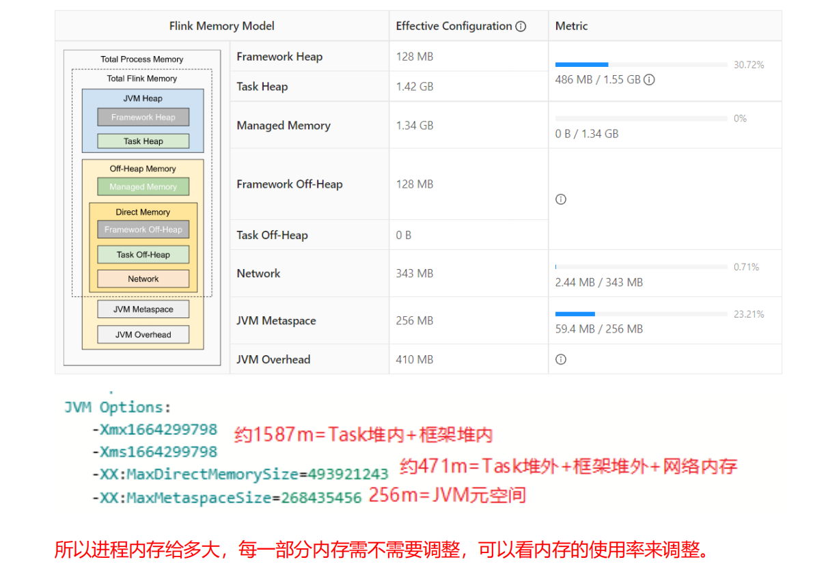Click info icon in JVM Overhead metric cell
Screen dimensions: 813x577
click(560, 359)
